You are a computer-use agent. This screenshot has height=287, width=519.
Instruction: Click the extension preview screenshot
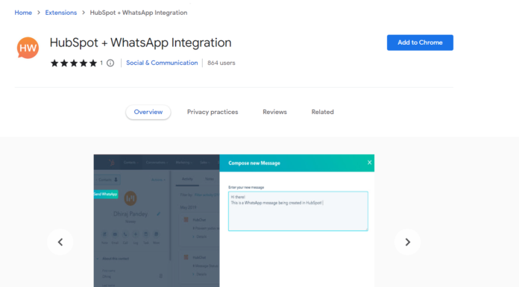coord(234,221)
